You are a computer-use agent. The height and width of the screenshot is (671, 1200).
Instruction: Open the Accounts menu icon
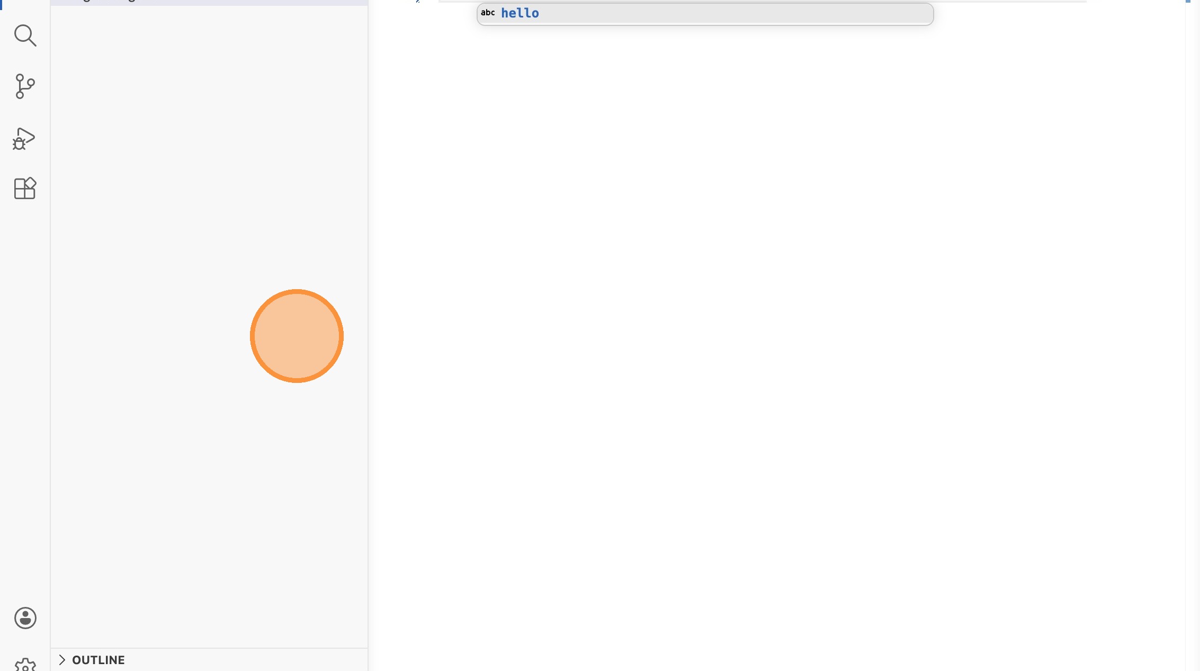tap(25, 618)
